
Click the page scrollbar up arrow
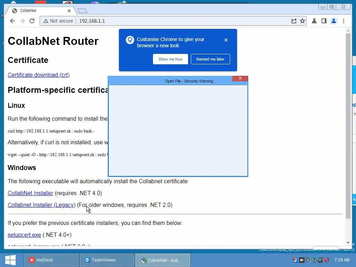pyautogui.click(x=348, y=31)
